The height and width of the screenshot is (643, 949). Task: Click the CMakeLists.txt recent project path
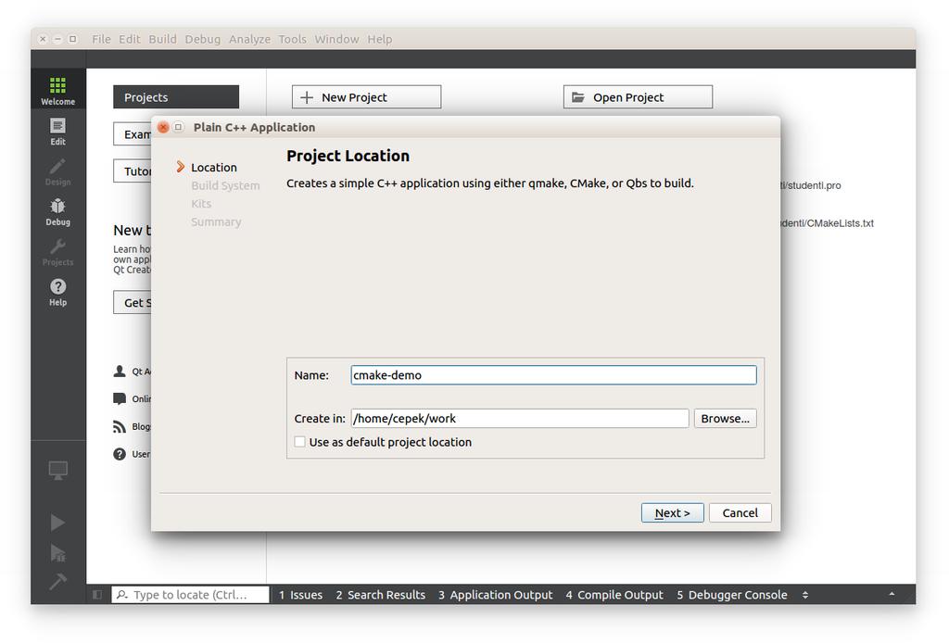828,222
